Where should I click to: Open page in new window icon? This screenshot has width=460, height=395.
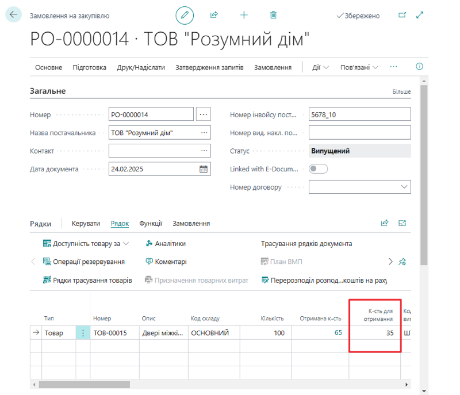(x=402, y=16)
